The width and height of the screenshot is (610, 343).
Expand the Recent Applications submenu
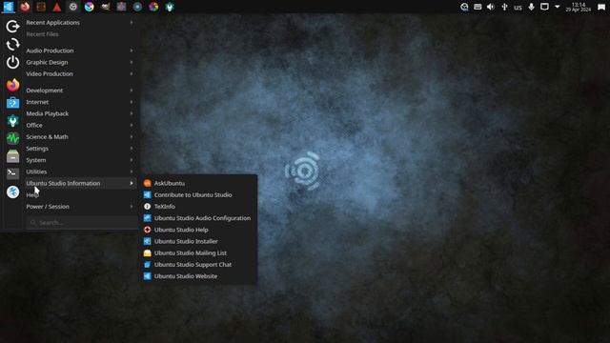79,23
